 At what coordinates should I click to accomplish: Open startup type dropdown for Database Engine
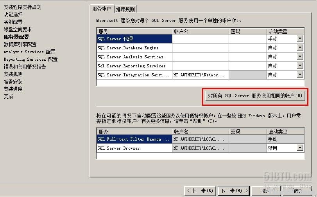pyautogui.click(x=300, y=47)
